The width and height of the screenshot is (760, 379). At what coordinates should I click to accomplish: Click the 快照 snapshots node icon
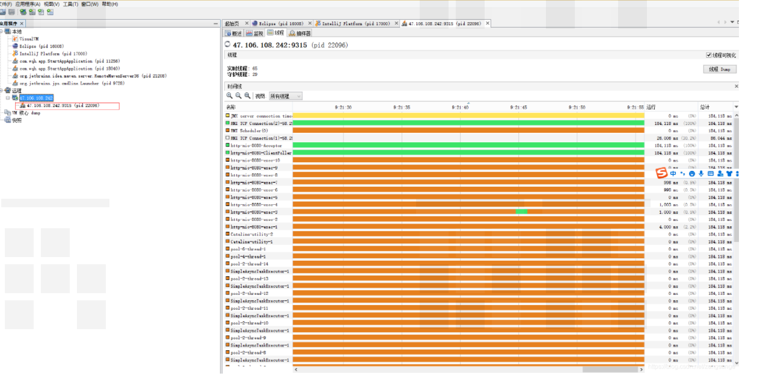(x=8, y=120)
